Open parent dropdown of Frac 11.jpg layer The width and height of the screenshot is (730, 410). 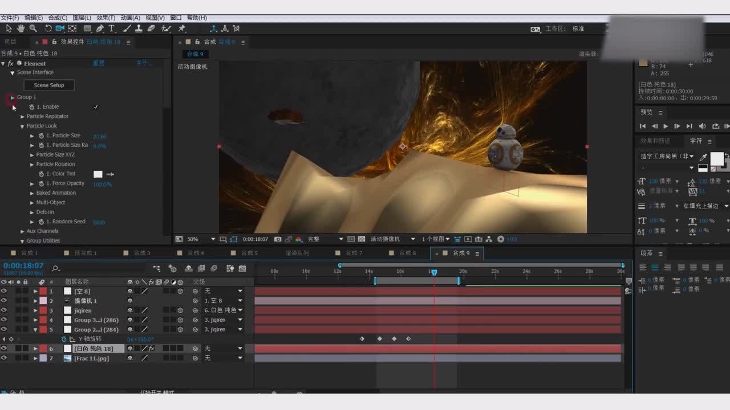coord(223,358)
